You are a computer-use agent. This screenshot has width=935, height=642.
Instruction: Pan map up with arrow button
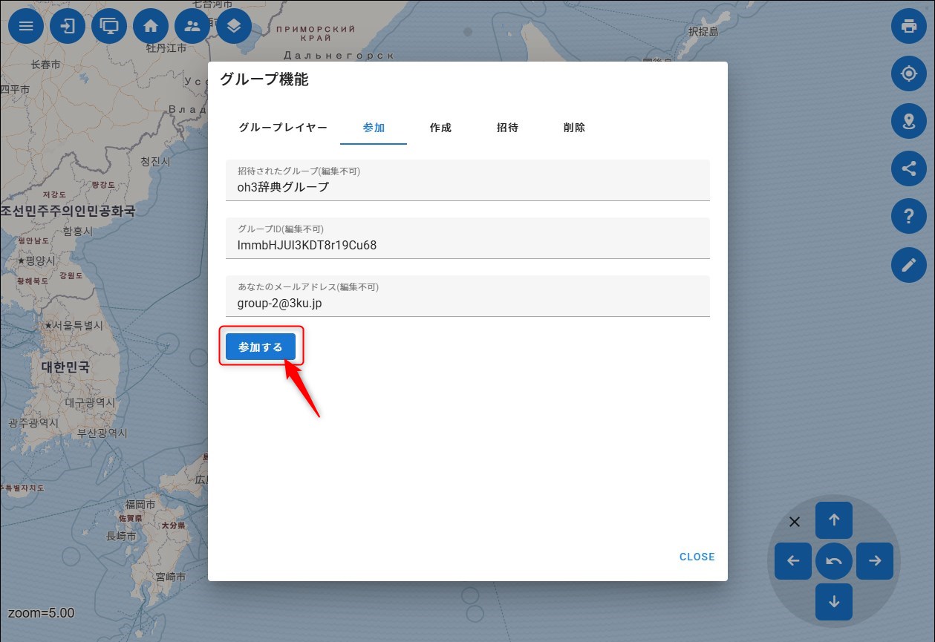tap(833, 520)
